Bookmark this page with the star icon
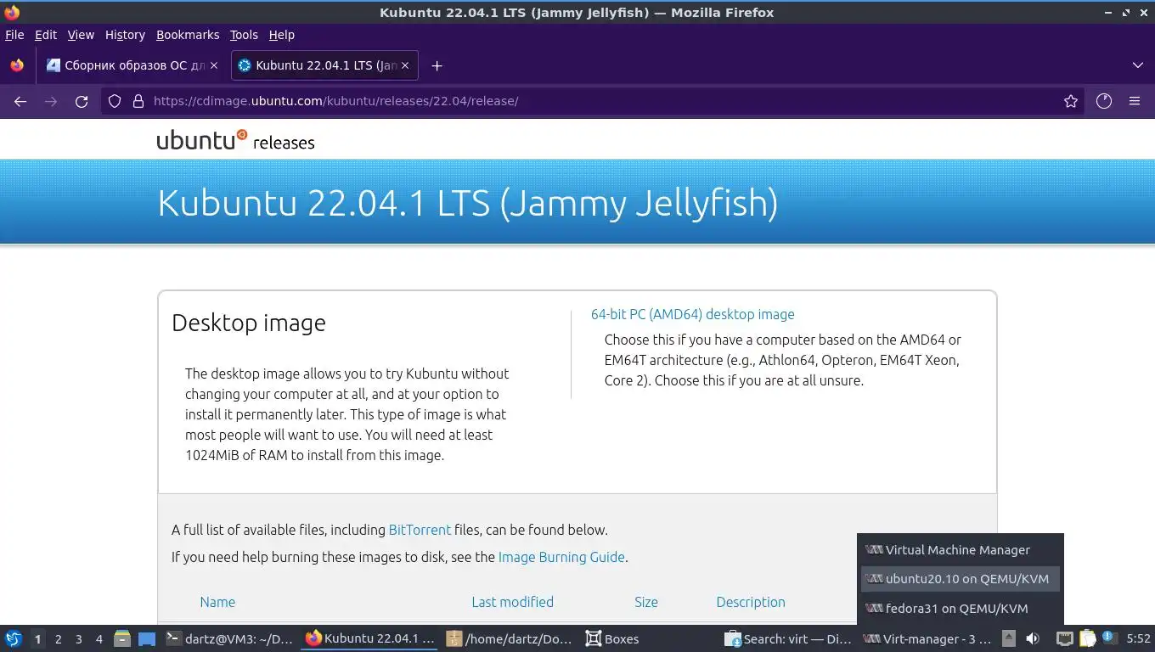This screenshot has width=1155, height=652. 1071,101
